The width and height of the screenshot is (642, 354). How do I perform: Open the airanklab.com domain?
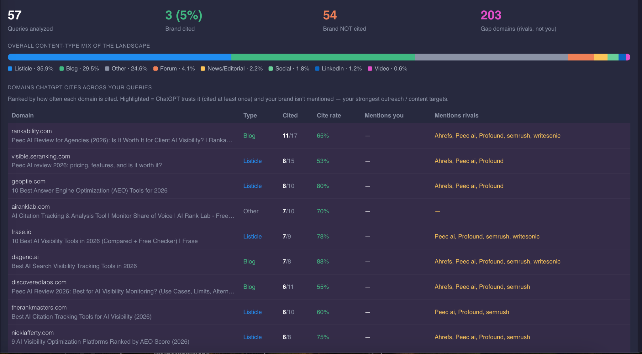pyautogui.click(x=31, y=207)
